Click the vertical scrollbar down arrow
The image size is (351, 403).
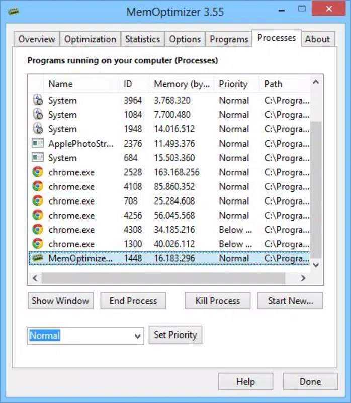click(x=316, y=265)
